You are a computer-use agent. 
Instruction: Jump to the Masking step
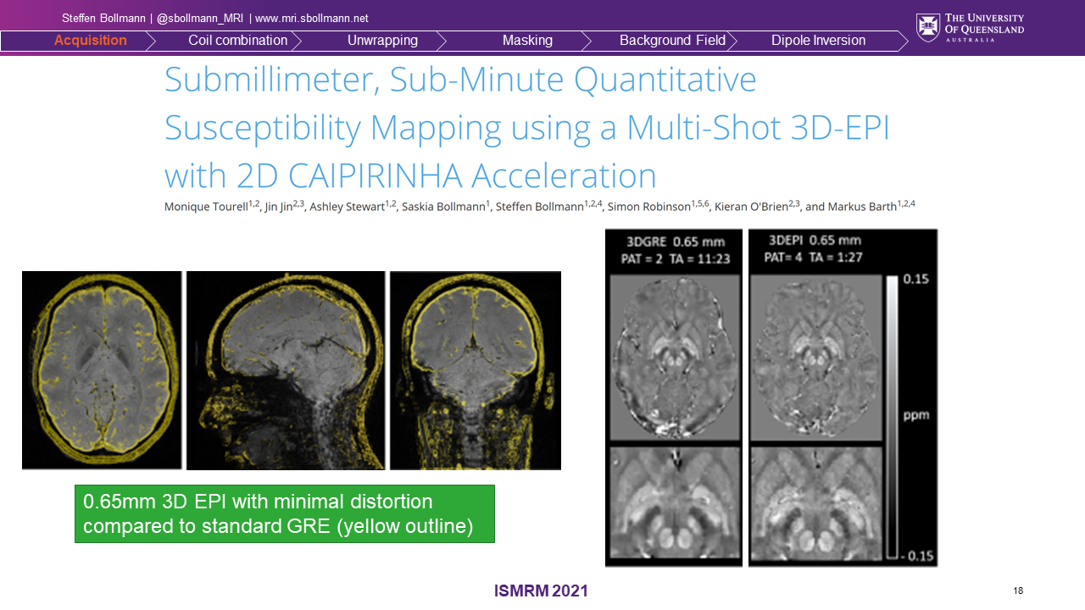526,41
